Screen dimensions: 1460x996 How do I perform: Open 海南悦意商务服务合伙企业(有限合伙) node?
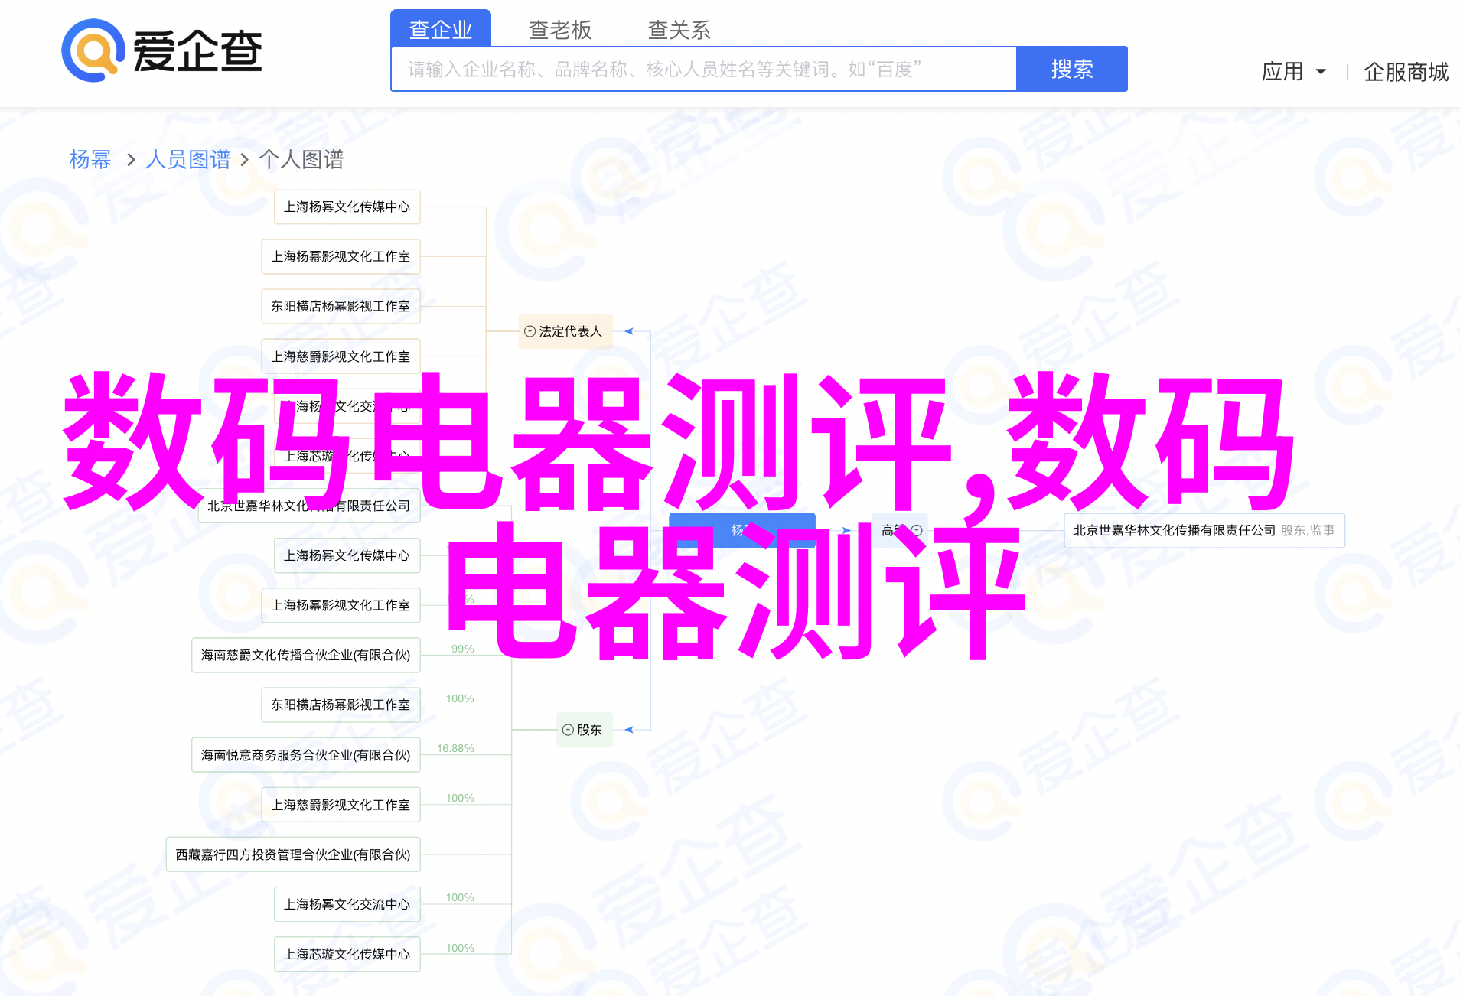306,755
